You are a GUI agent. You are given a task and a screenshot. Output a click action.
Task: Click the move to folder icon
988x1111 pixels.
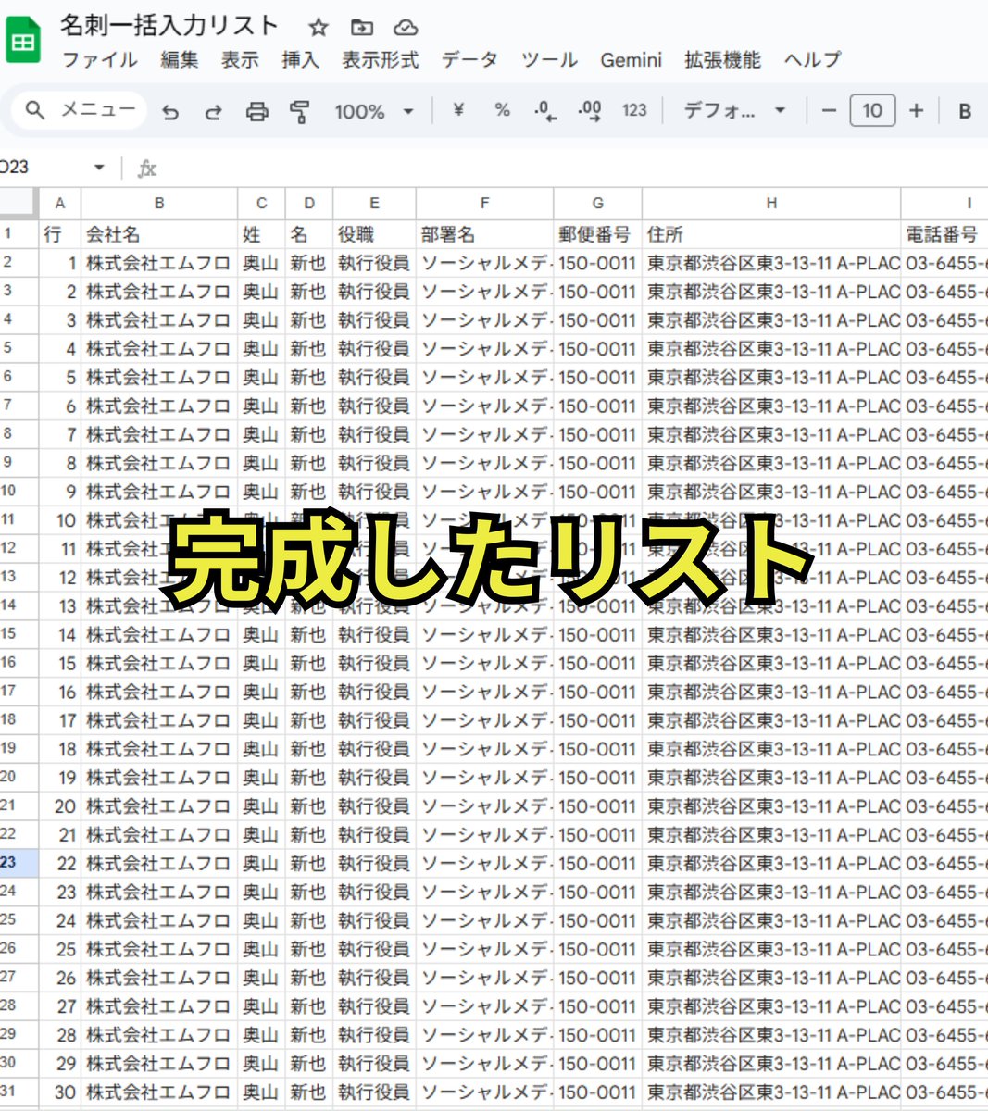pyautogui.click(x=362, y=27)
